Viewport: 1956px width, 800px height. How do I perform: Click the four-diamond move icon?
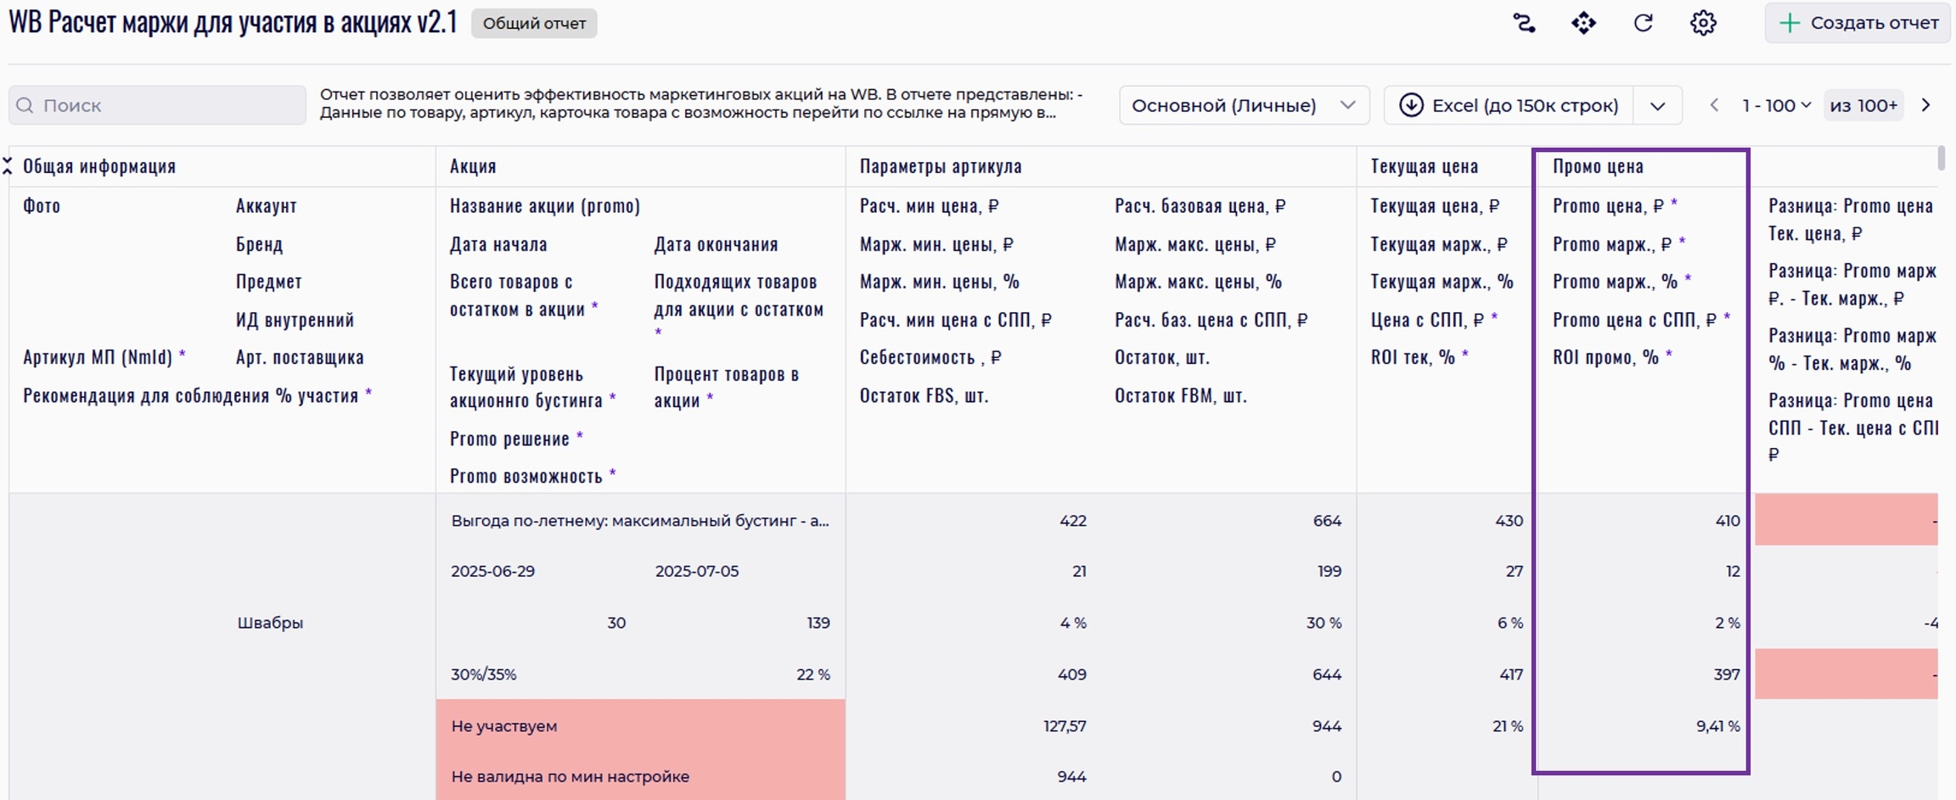[x=1583, y=23]
